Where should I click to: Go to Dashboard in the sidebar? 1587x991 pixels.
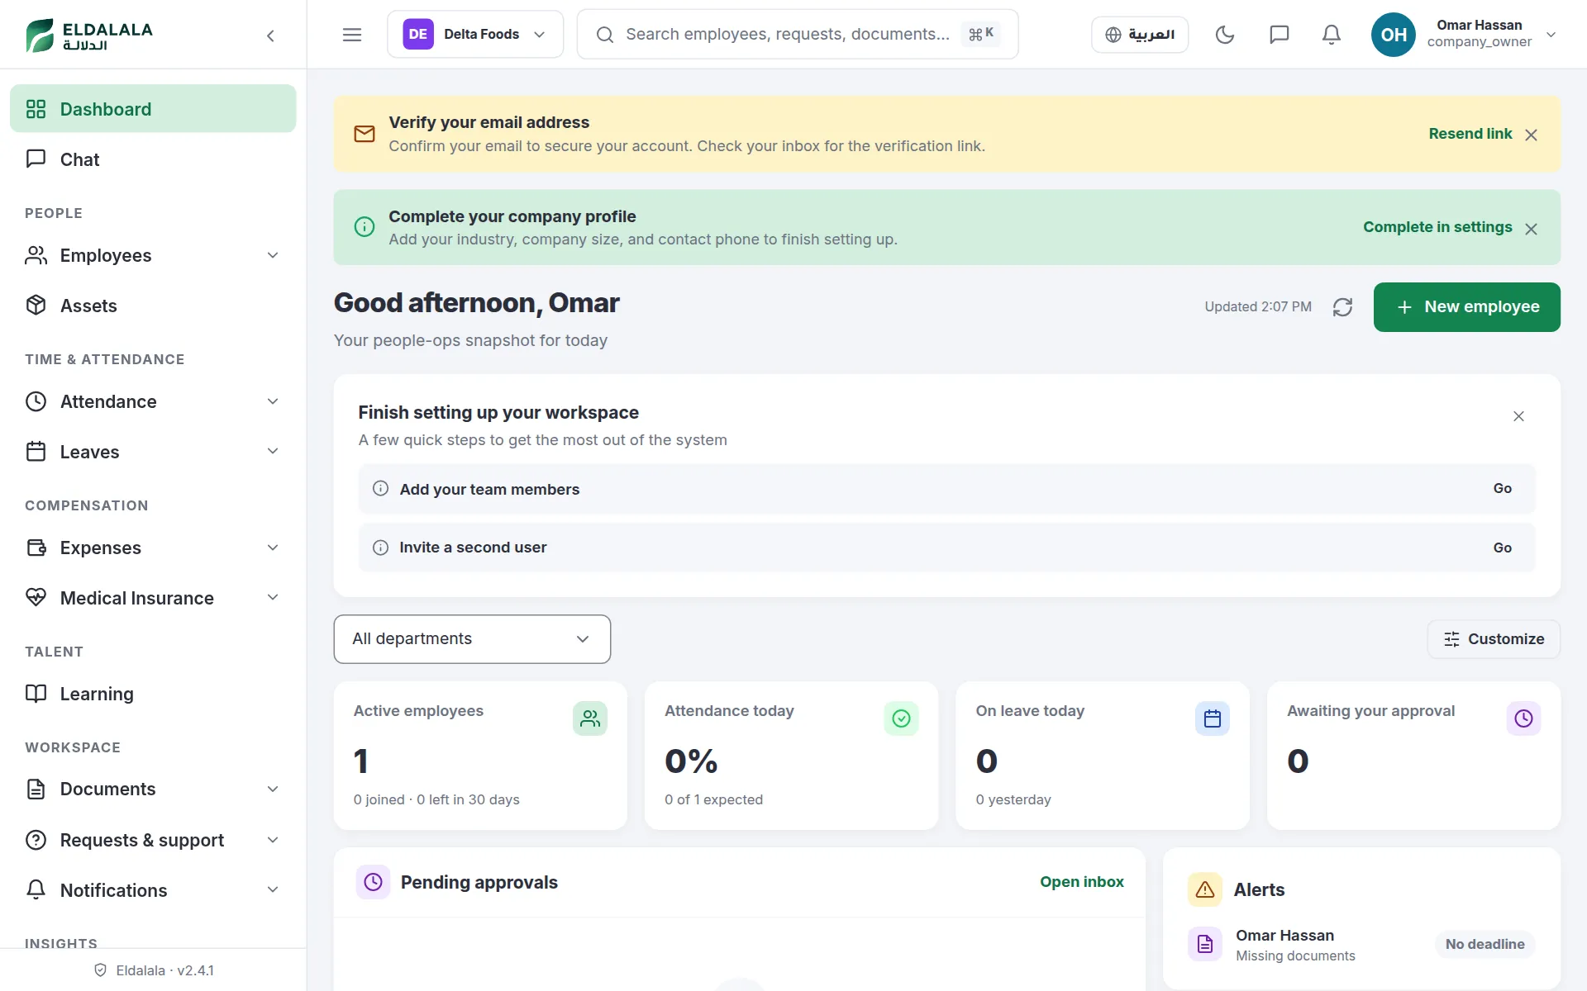(153, 108)
